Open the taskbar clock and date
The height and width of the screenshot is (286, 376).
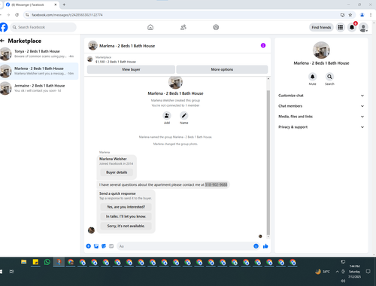tap(354, 272)
